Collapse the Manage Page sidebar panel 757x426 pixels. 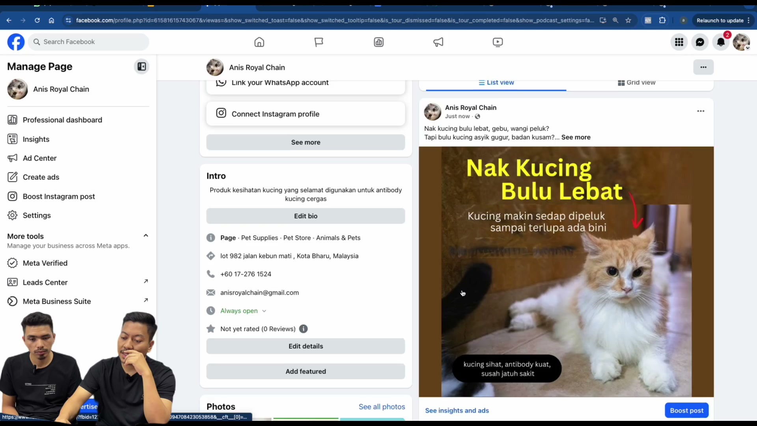pyautogui.click(x=142, y=66)
